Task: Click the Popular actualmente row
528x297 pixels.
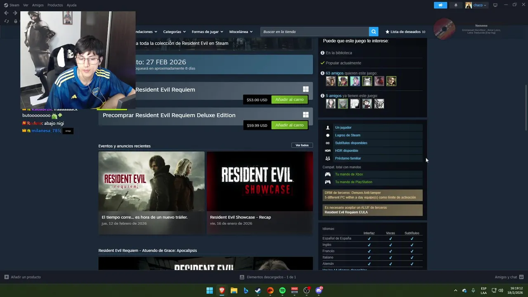Action: click(x=372, y=63)
